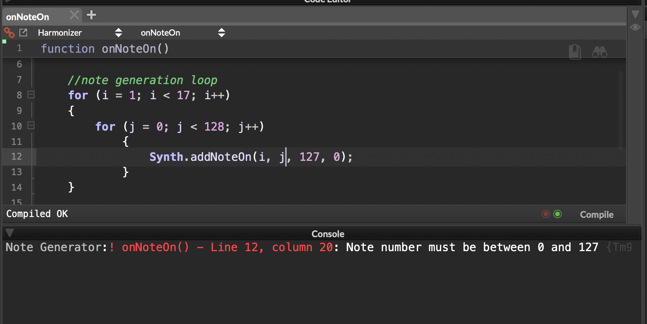Click line number 8 in the gutter
Viewport: 647px width, 324px height.
point(19,95)
